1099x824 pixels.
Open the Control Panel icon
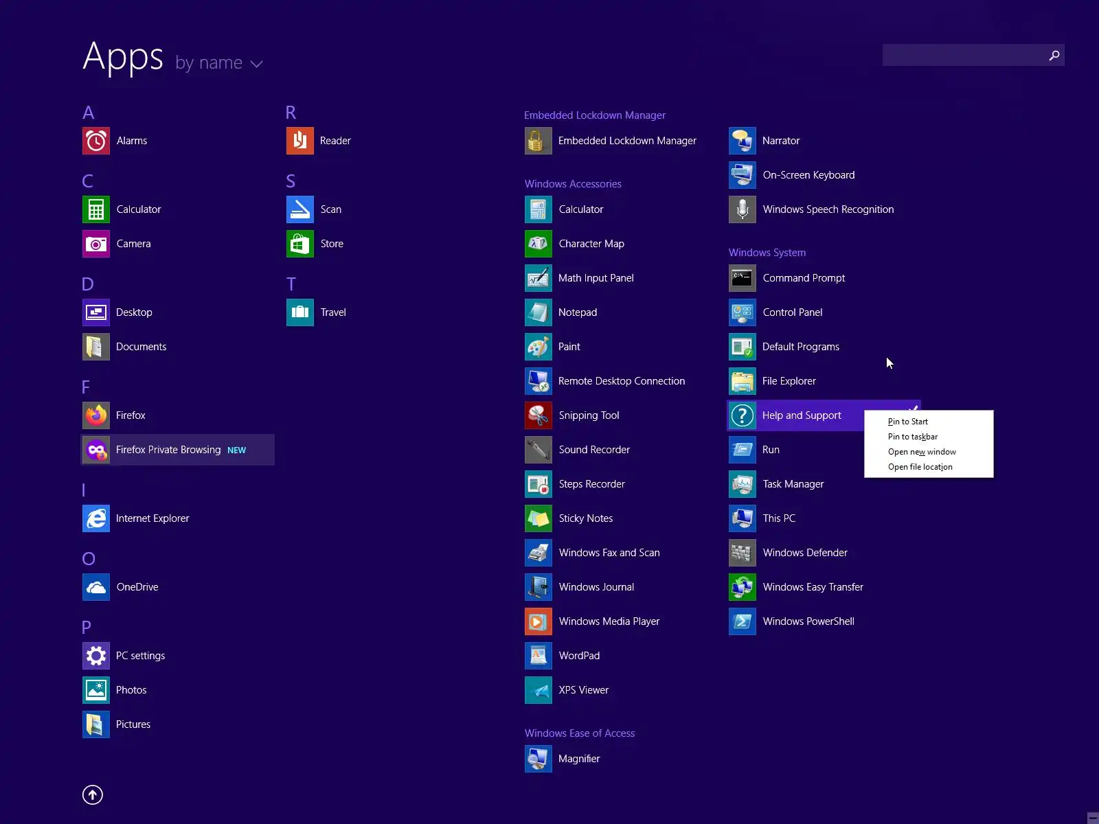743,312
